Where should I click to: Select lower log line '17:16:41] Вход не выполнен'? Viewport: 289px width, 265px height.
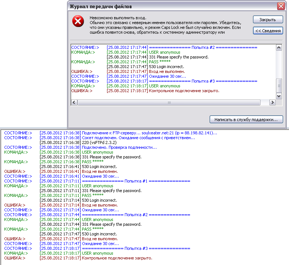[61, 171]
